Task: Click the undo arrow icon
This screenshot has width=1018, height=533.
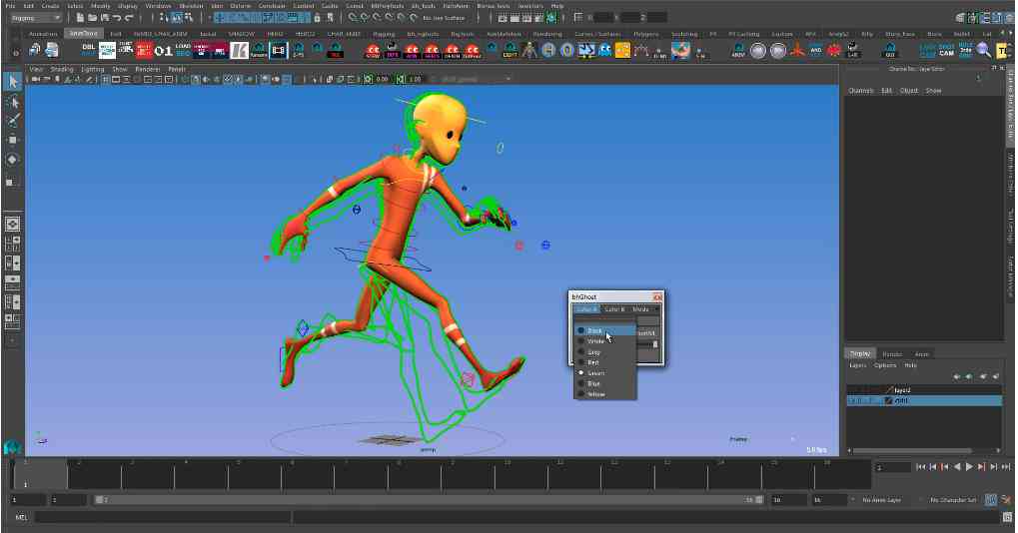Action: [x=117, y=18]
